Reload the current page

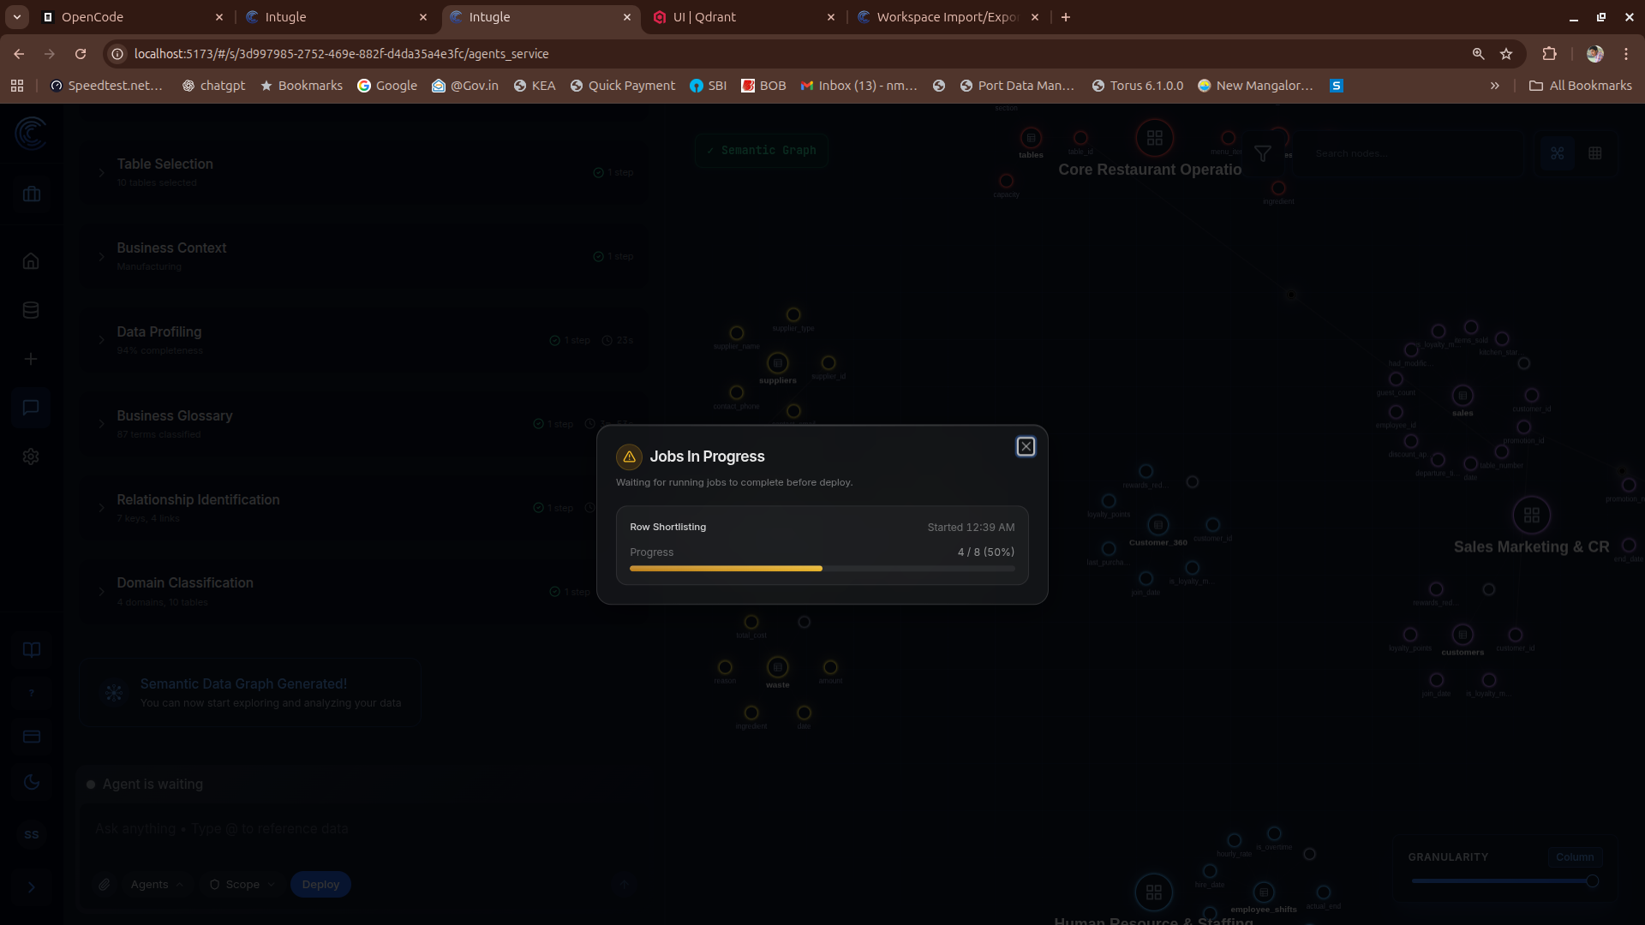81,54
